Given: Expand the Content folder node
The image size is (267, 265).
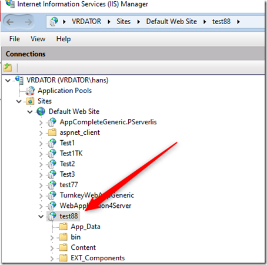Looking at the screenshot, I should pyautogui.click(x=52, y=248).
